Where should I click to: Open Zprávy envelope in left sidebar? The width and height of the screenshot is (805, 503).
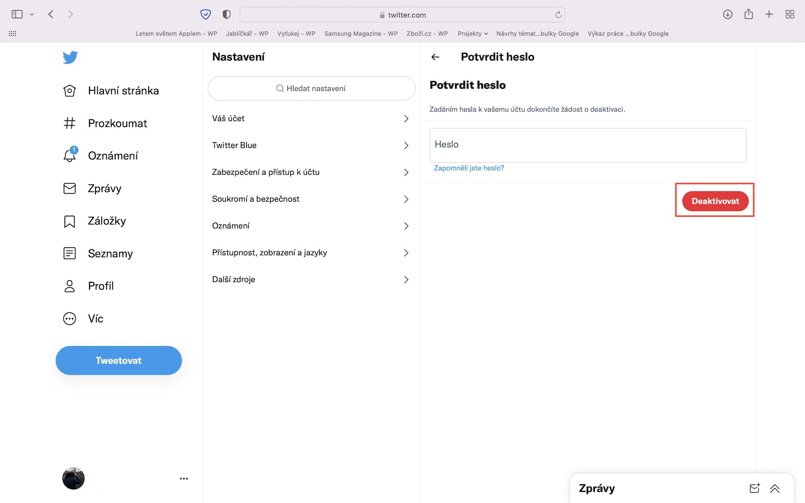[70, 188]
